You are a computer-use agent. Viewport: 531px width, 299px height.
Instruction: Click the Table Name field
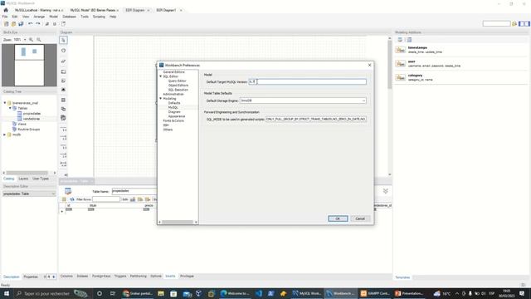point(134,191)
